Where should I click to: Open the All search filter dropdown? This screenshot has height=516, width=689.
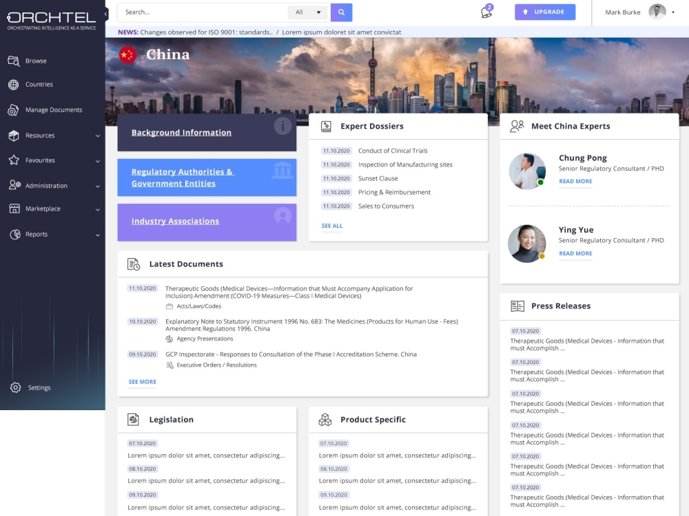pos(307,12)
